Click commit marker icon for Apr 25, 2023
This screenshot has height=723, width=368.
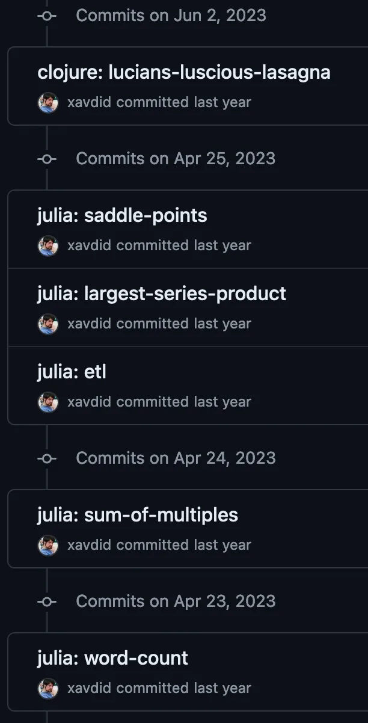pyautogui.click(x=47, y=159)
